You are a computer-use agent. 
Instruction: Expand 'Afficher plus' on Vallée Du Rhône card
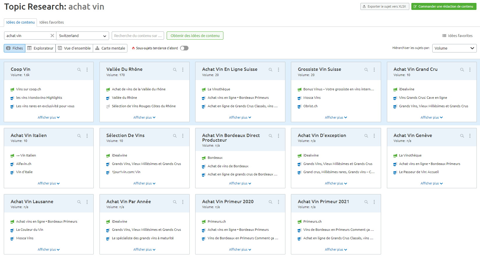pyautogui.click(x=144, y=117)
